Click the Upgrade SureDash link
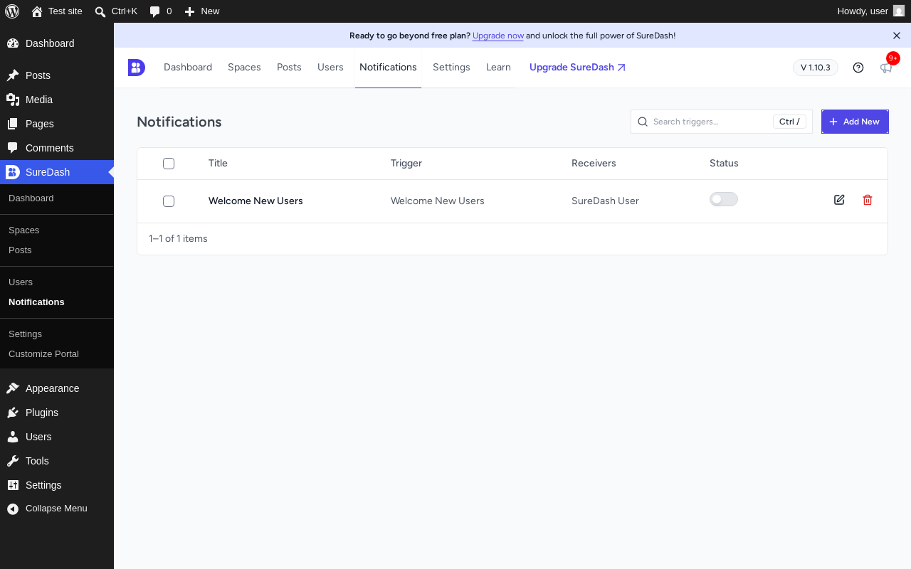This screenshot has height=569, width=911. (577, 68)
